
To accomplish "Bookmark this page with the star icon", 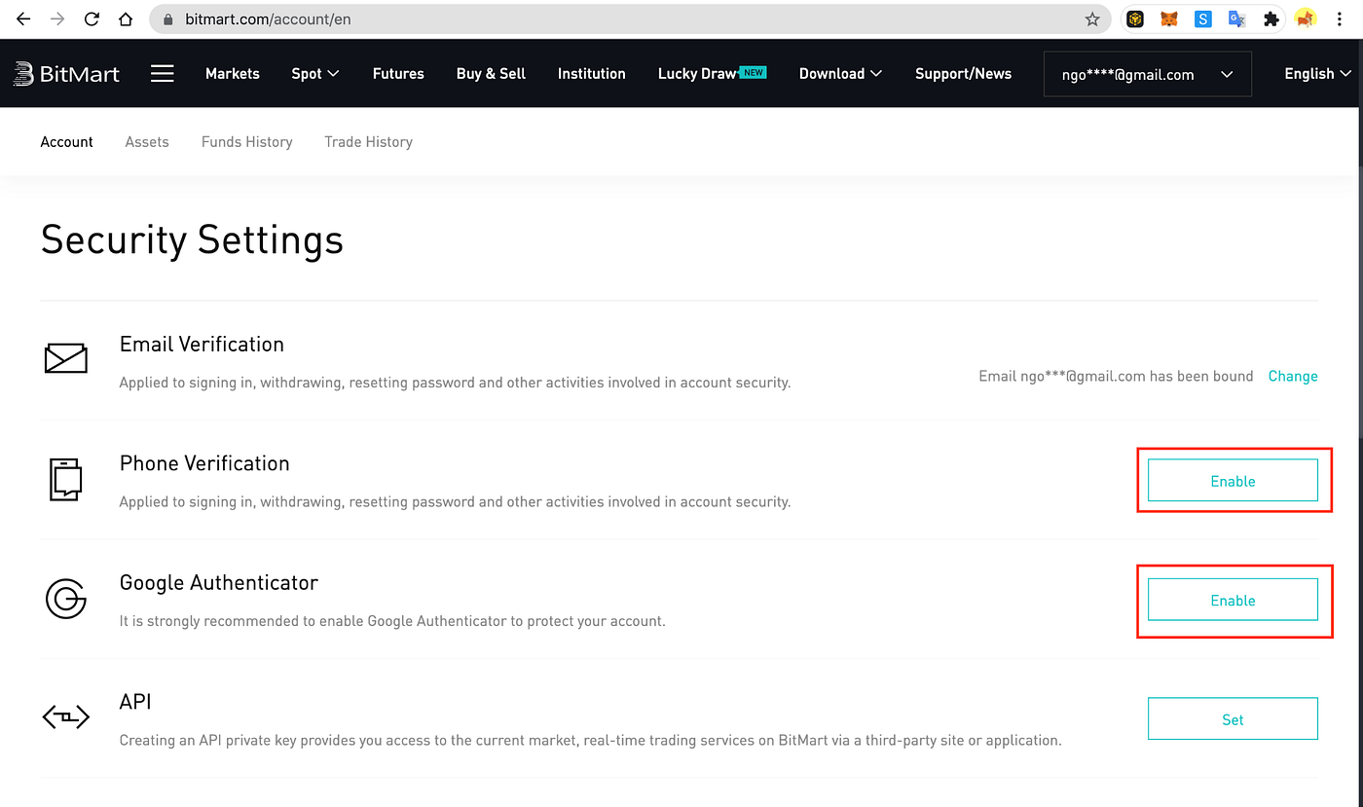I will click(x=1092, y=18).
